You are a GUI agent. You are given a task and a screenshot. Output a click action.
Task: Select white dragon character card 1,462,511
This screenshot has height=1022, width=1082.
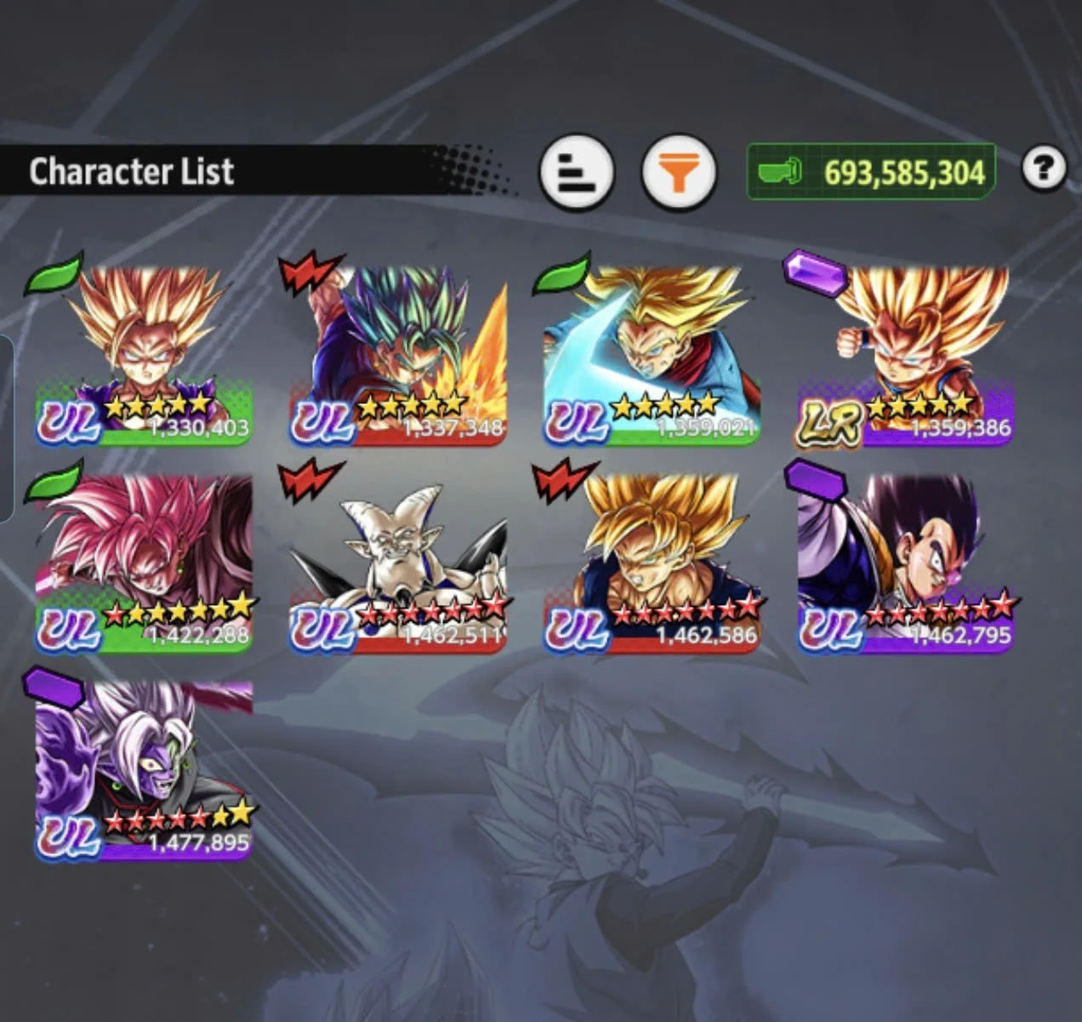(x=398, y=563)
